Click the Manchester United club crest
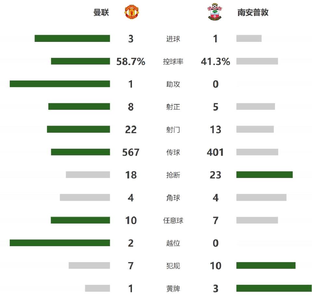This screenshot has width=312, height=304. pyautogui.click(x=132, y=12)
